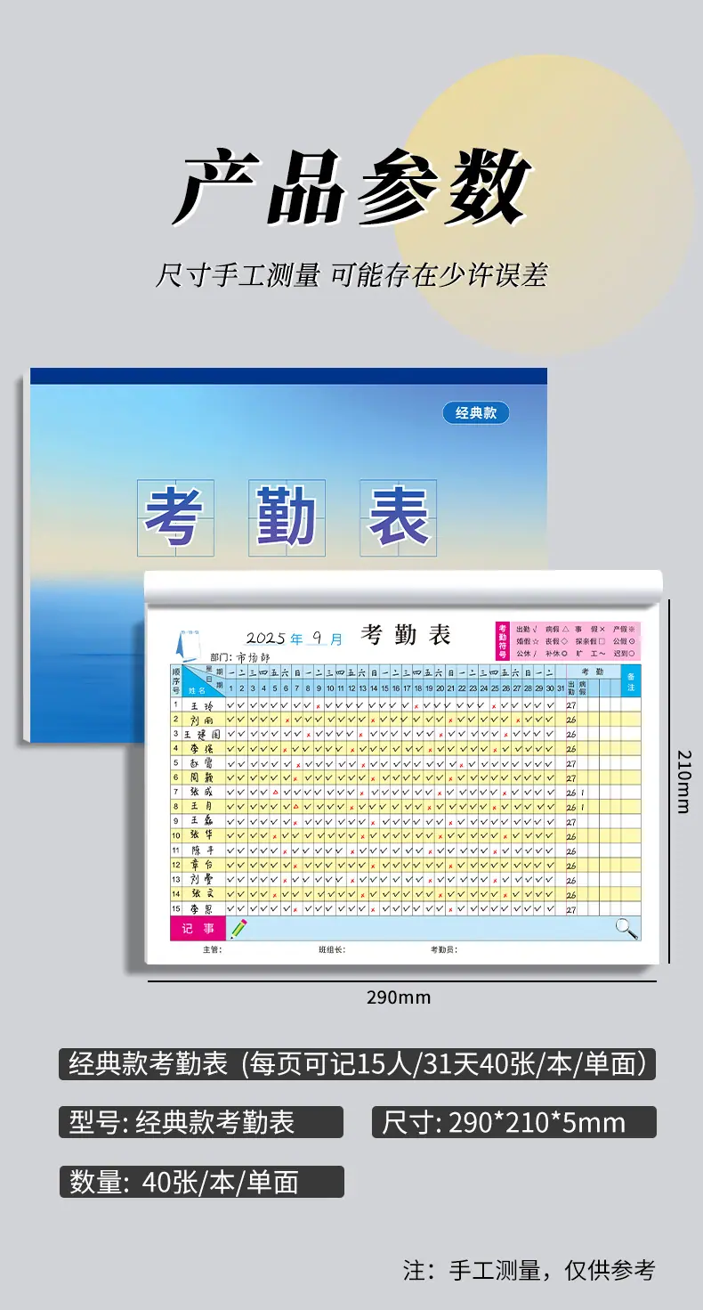
Task: Click the 经典款 badge on the cover
Action: point(476,412)
